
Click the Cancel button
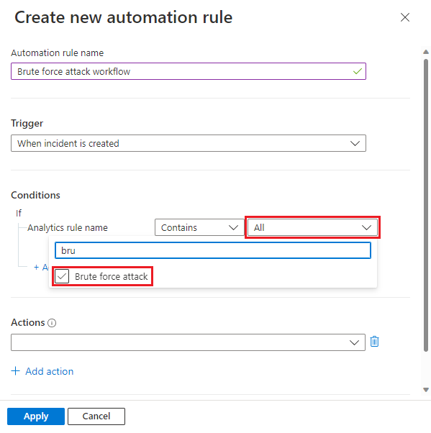point(96,416)
